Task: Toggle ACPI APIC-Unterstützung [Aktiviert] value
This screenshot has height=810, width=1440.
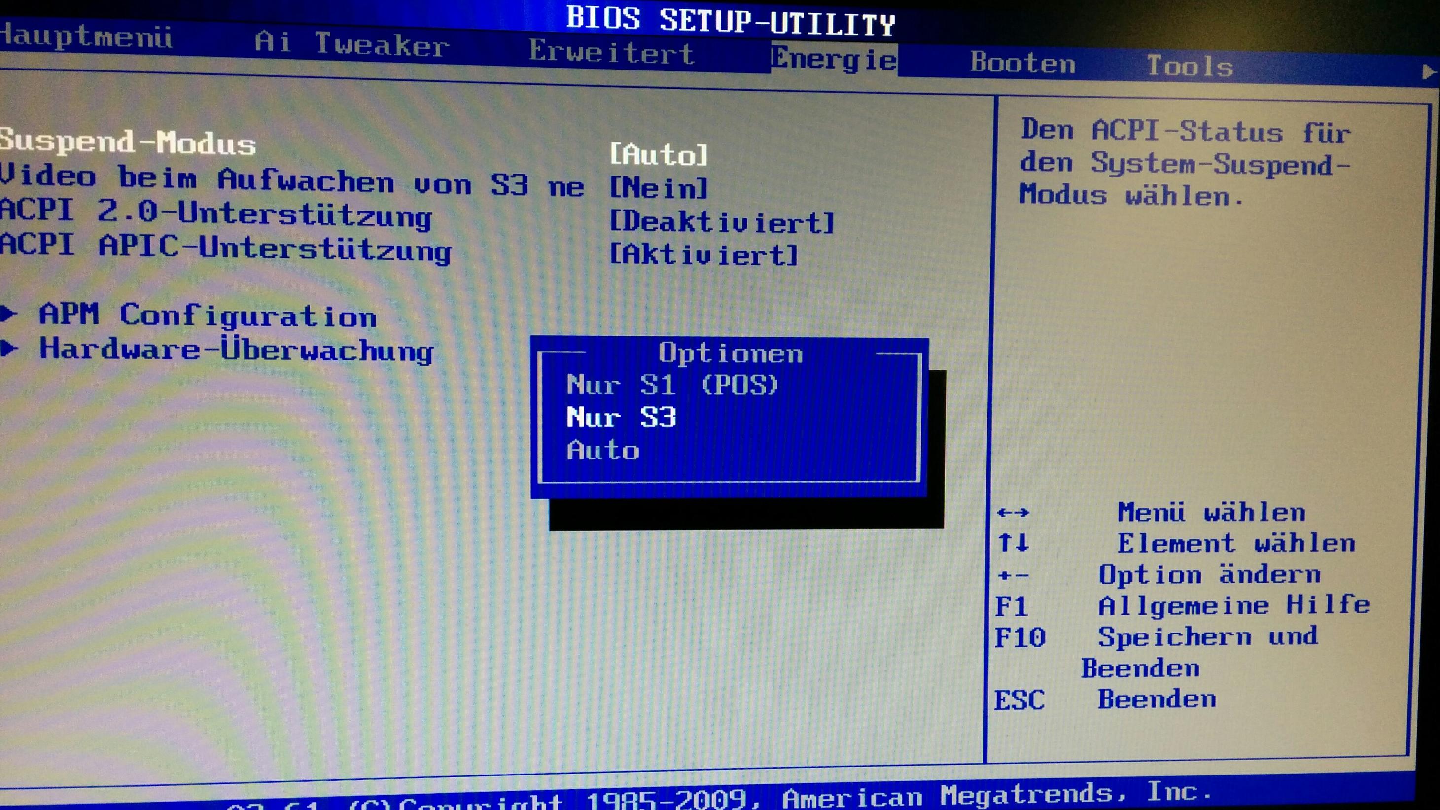Action: tap(704, 255)
